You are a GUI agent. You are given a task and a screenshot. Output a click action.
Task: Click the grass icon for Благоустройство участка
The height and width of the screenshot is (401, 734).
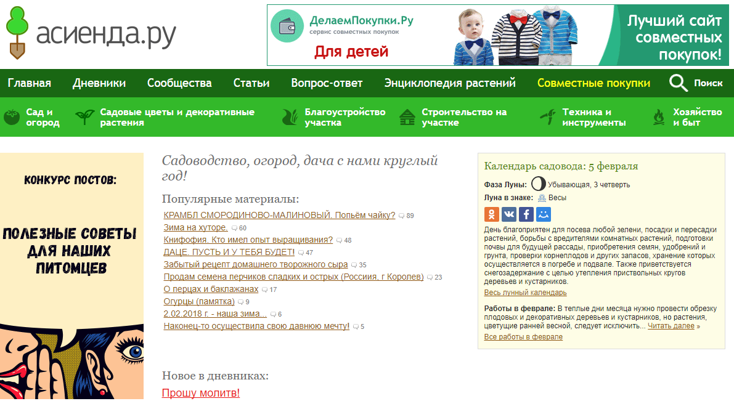[x=290, y=117]
